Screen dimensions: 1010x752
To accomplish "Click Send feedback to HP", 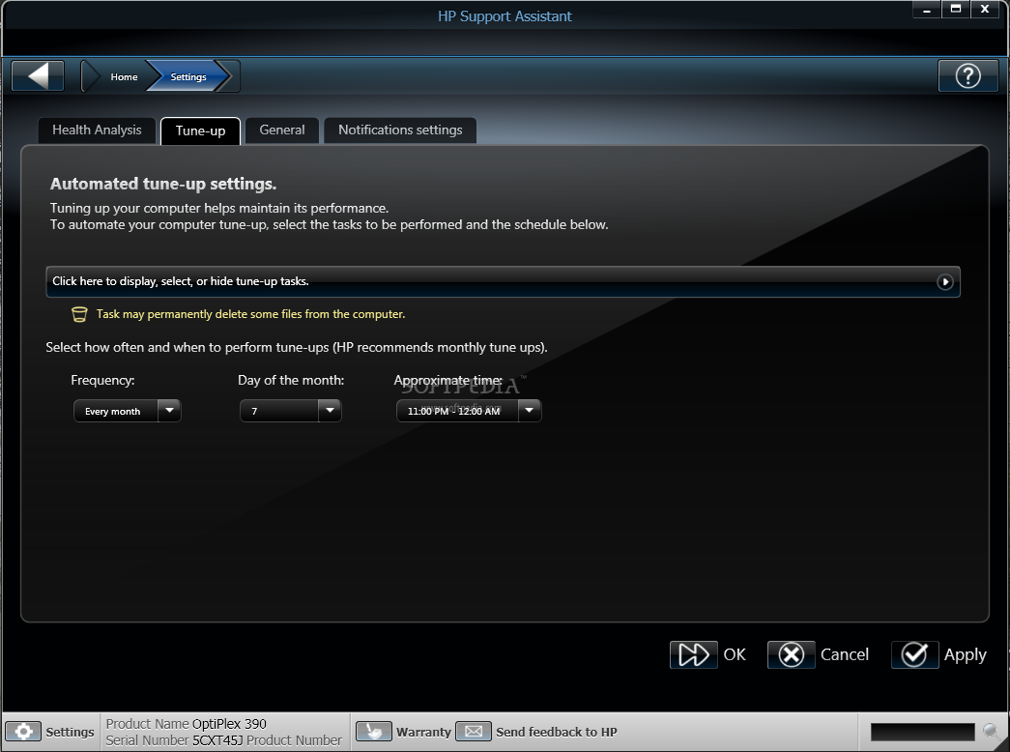I will [557, 732].
